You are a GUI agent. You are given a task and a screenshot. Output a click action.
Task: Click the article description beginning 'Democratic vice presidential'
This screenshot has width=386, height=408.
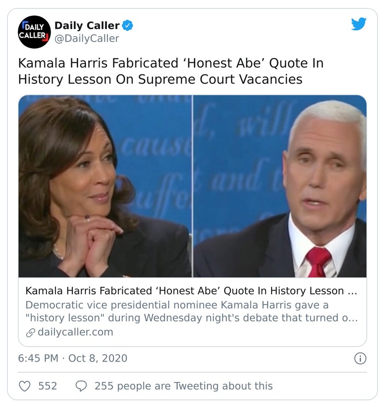(191, 312)
